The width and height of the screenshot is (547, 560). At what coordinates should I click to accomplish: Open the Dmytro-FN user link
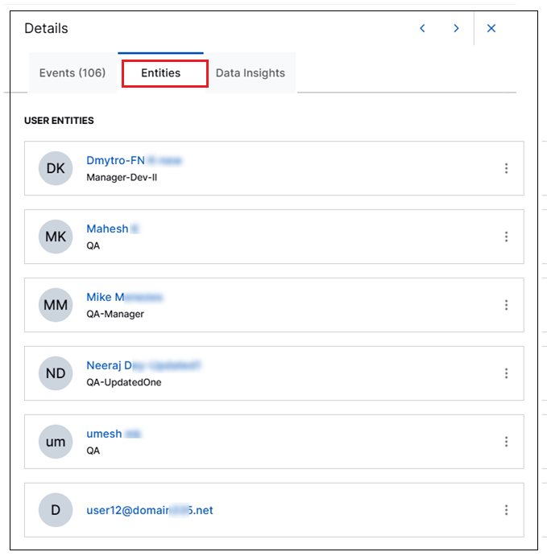click(x=133, y=160)
